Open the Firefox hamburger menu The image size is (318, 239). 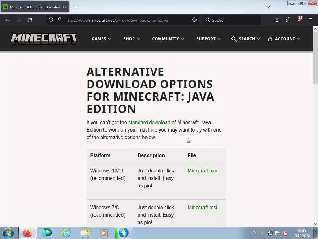click(311, 20)
